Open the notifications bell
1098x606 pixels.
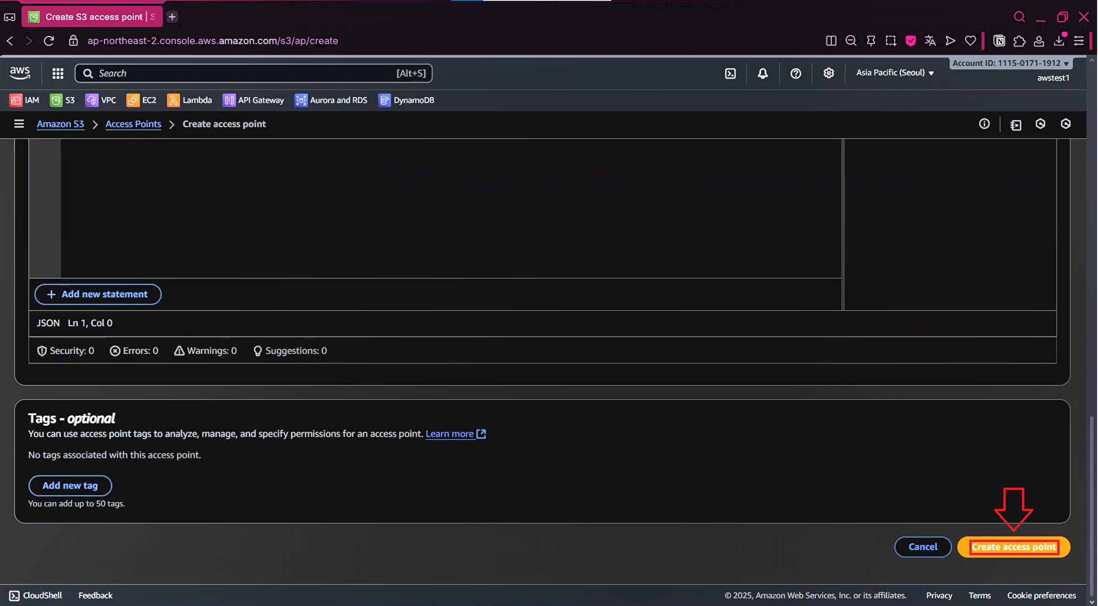pos(762,73)
